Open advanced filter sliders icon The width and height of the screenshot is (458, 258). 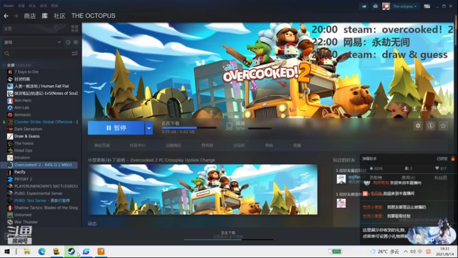74,53
